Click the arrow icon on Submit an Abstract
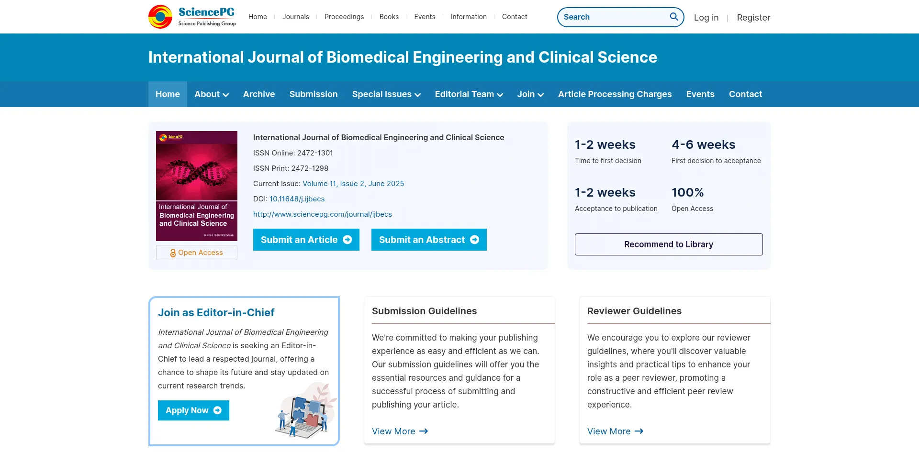The image size is (919, 475). click(475, 240)
